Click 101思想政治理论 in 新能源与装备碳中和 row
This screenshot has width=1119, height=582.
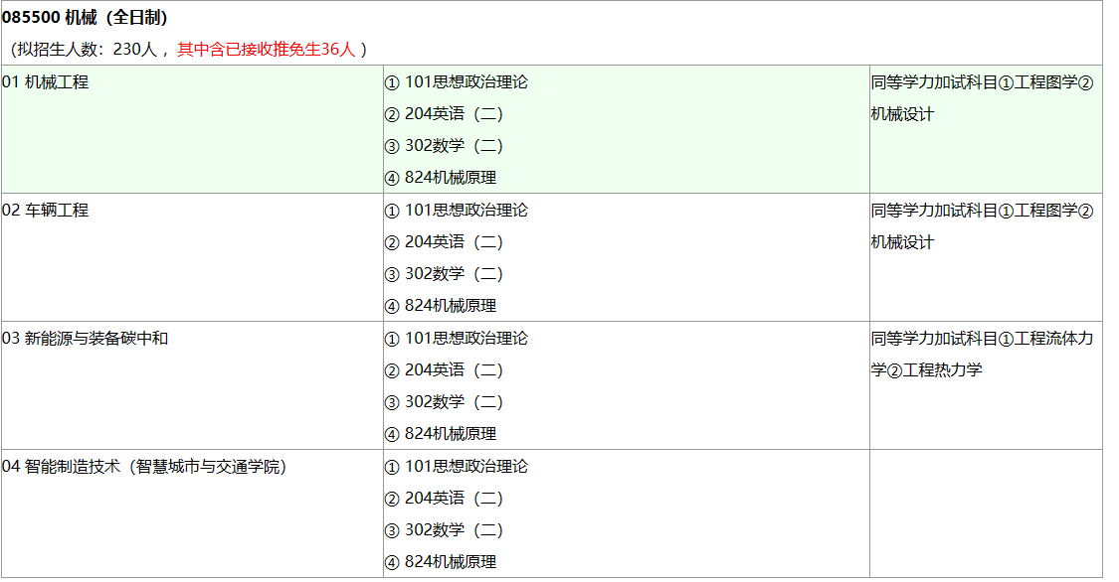456,339
